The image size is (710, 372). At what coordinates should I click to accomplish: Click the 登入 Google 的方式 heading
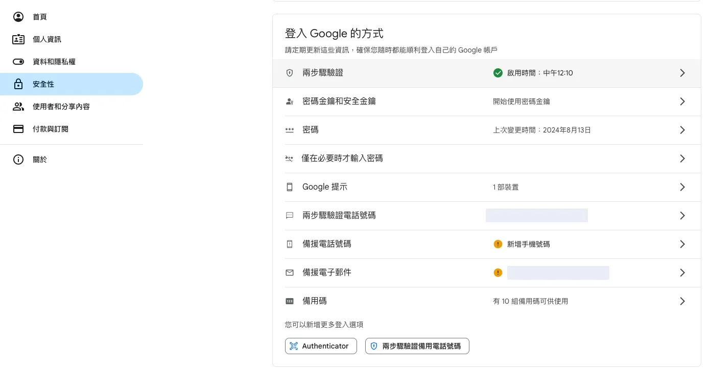coord(334,34)
